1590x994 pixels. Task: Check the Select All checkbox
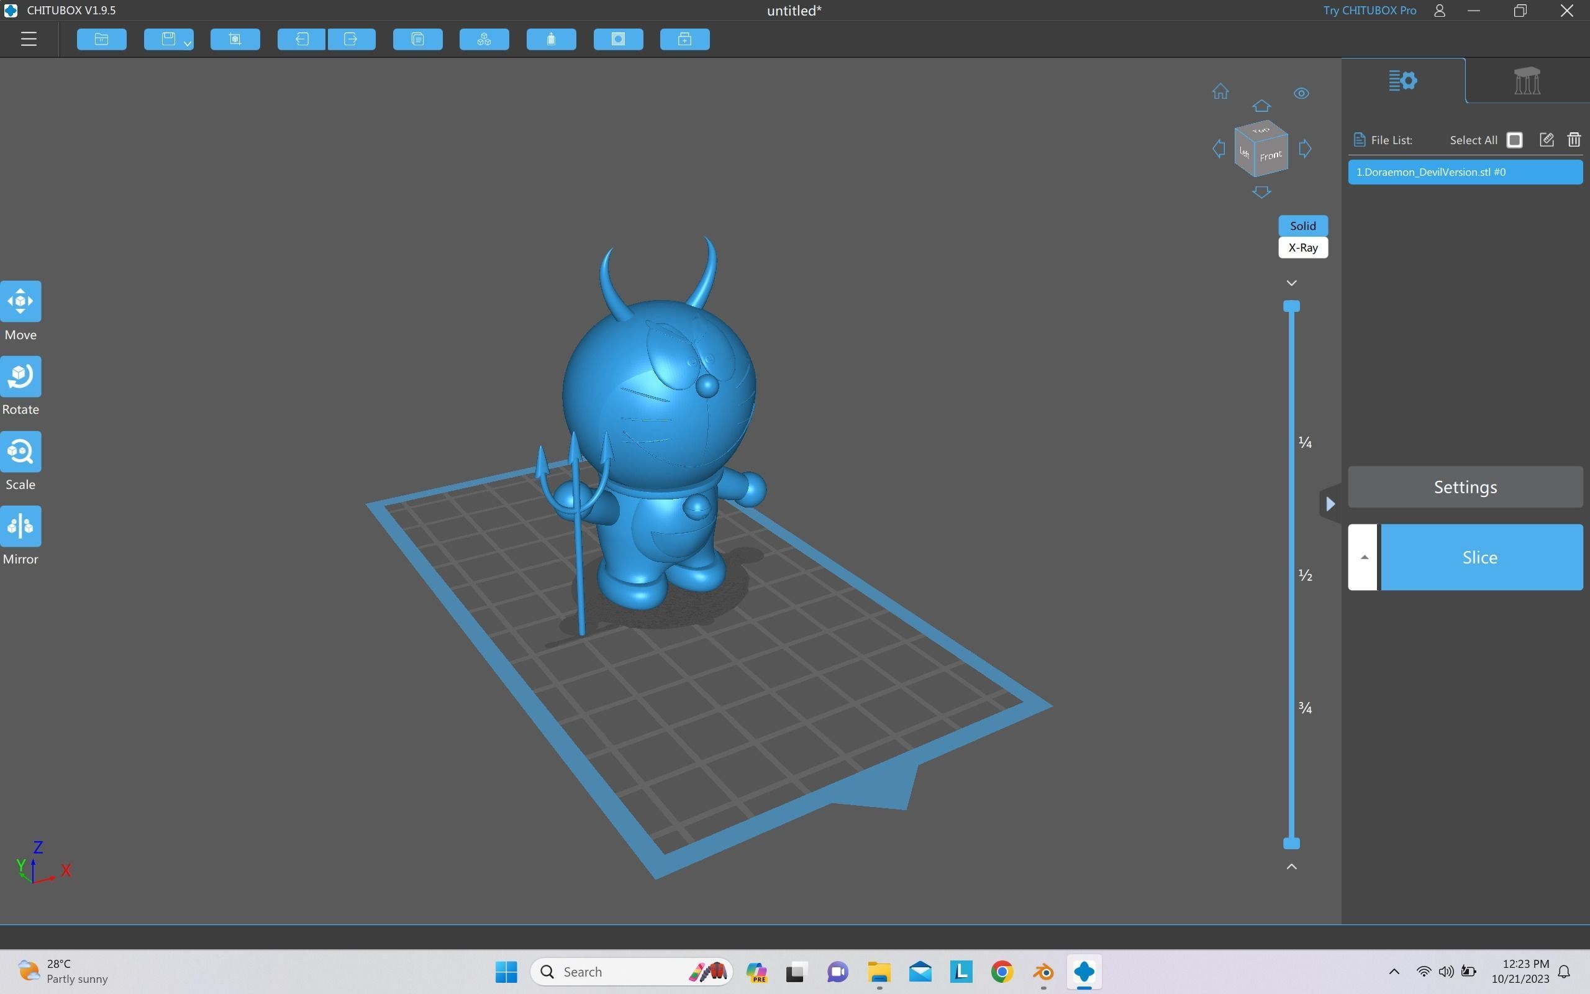[x=1514, y=140]
